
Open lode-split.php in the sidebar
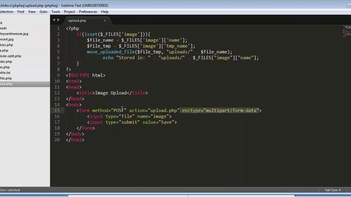(10, 56)
